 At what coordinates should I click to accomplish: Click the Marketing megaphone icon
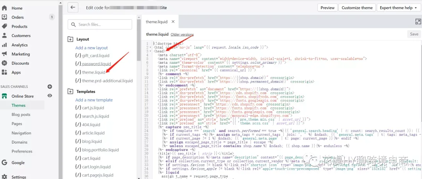(x=4, y=54)
